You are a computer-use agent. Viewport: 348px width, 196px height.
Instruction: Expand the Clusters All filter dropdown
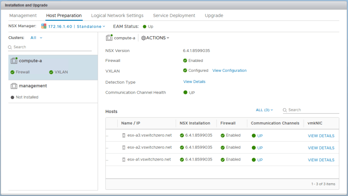[x=36, y=38]
